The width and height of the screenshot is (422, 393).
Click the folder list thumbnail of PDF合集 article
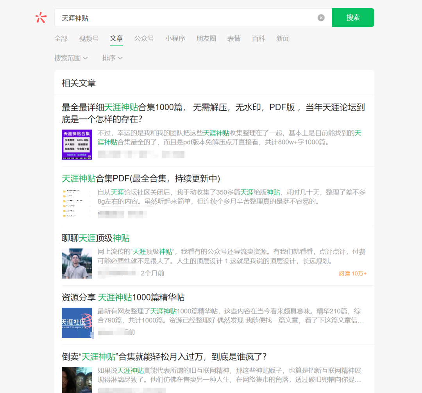[x=77, y=204]
